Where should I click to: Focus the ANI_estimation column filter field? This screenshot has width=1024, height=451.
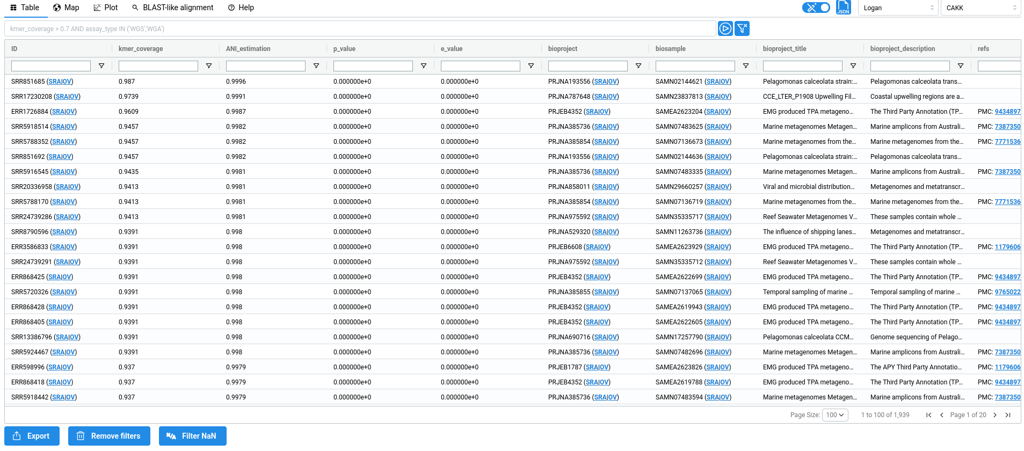pos(266,66)
